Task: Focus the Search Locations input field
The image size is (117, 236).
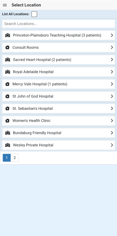Action: (x=58, y=24)
